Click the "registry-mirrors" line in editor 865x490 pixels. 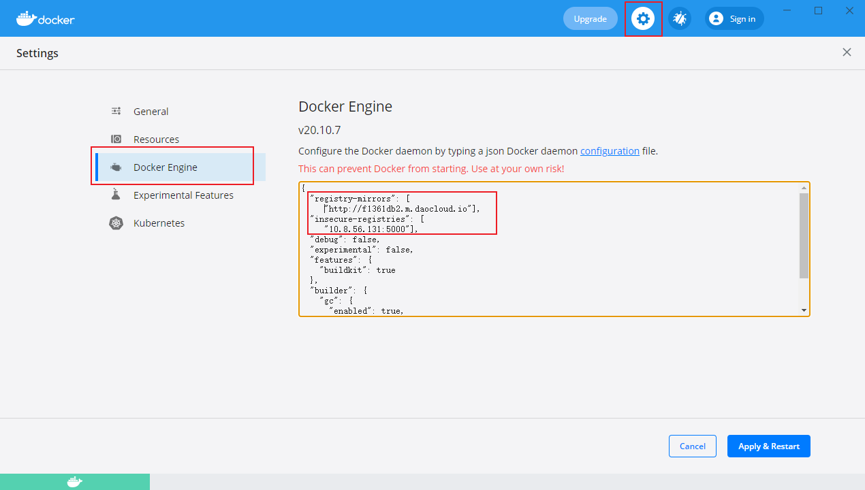[x=360, y=198]
